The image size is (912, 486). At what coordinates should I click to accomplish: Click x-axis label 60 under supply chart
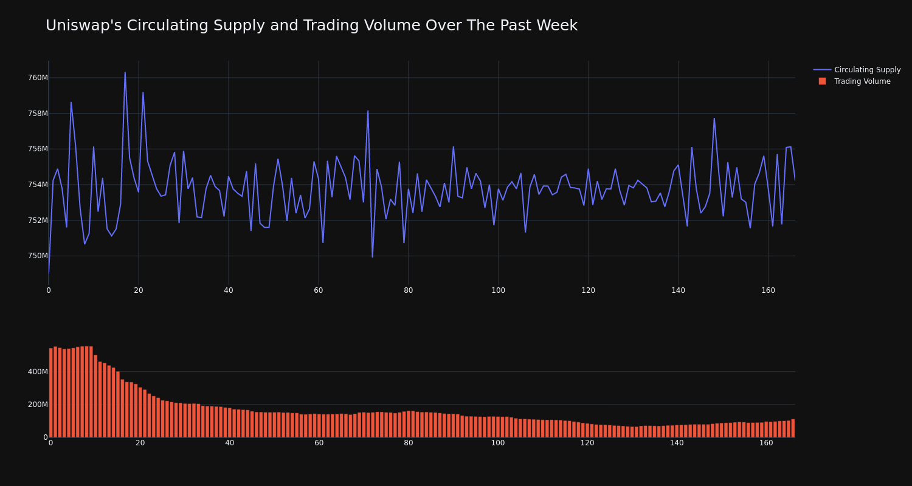pos(319,290)
